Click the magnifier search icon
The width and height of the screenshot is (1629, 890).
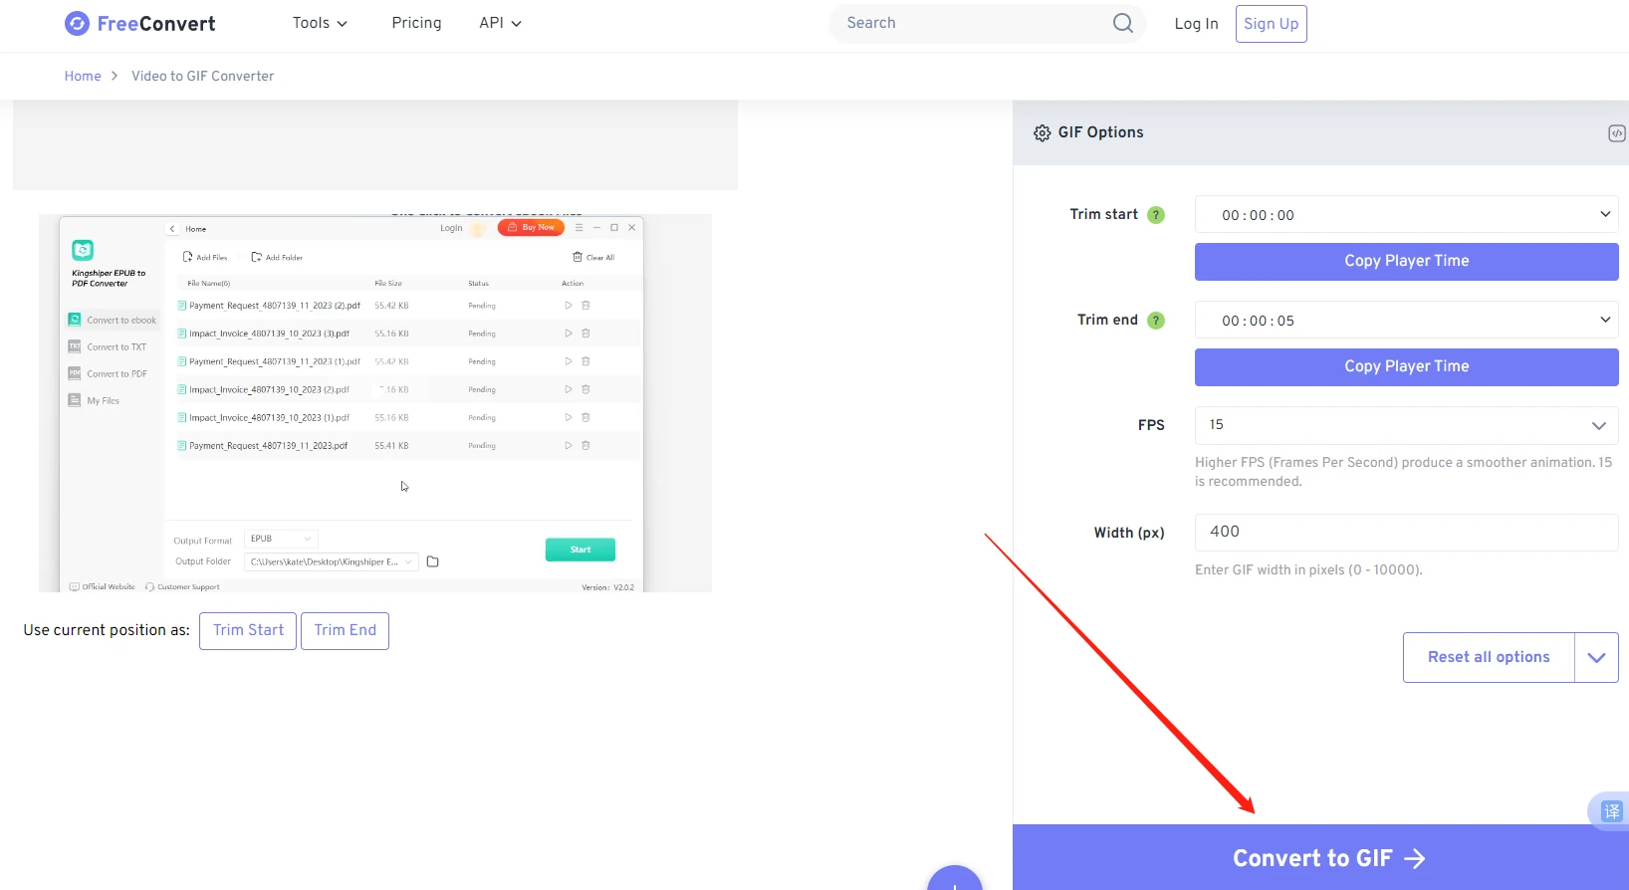(1123, 23)
